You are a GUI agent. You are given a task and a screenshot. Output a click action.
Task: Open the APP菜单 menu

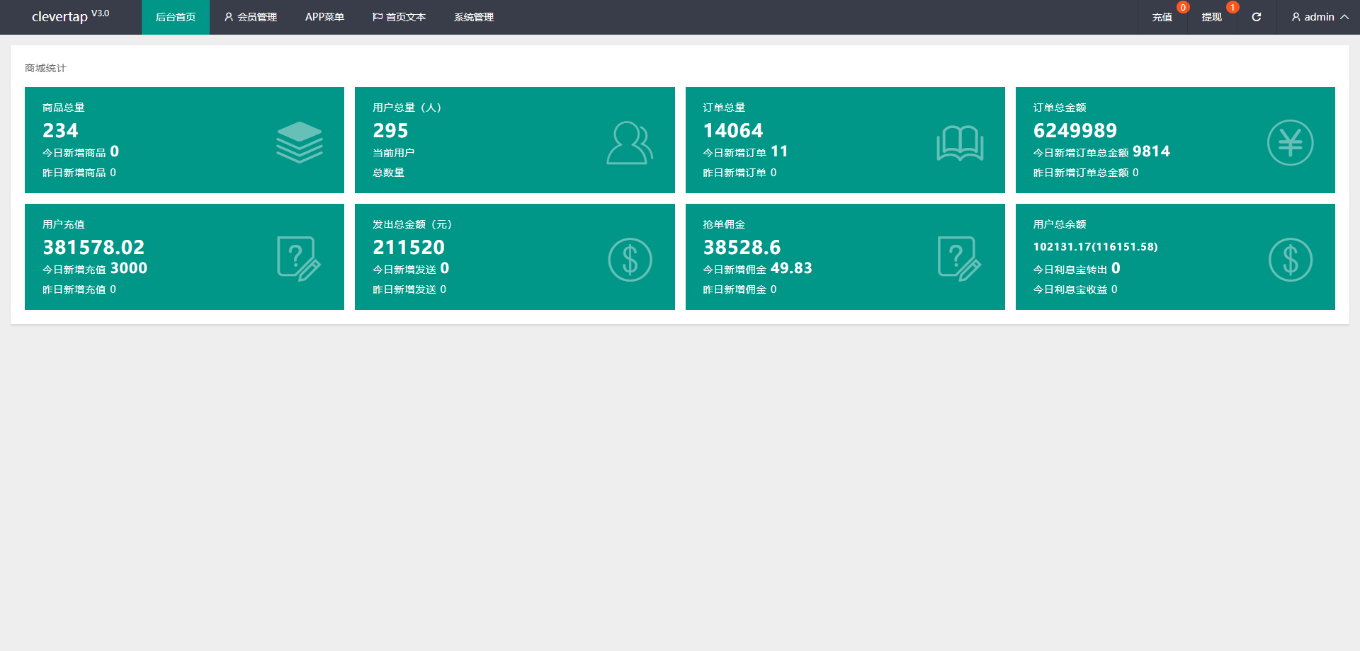324,17
